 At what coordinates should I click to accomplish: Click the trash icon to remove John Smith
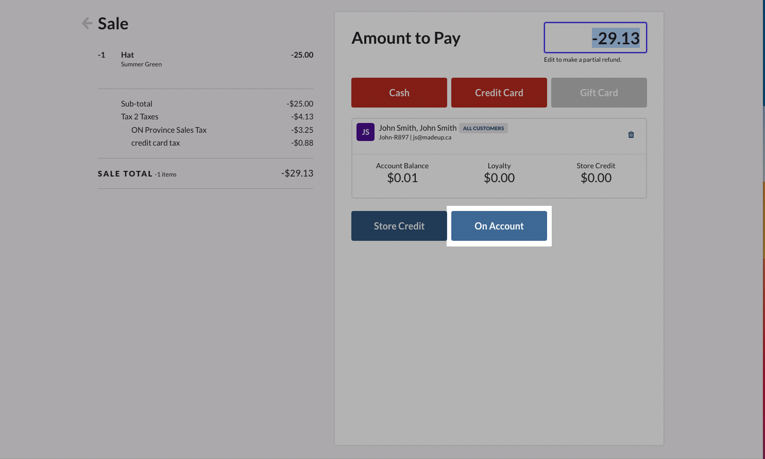pyautogui.click(x=631, y=134)
